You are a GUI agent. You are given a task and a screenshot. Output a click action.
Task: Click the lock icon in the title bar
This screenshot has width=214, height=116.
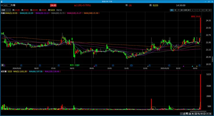click(2, 1)
